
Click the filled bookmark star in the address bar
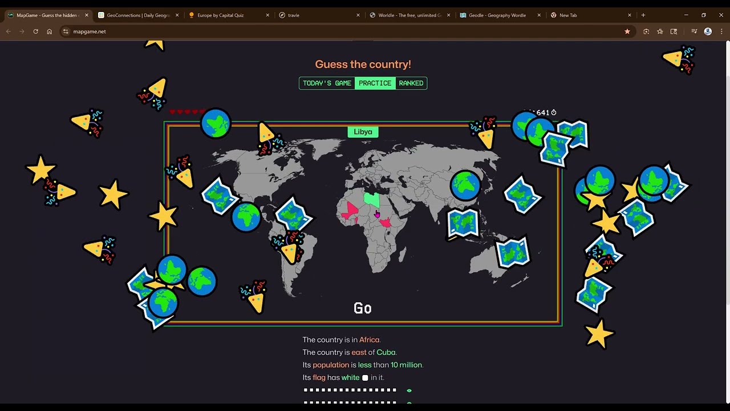point(627,31)
